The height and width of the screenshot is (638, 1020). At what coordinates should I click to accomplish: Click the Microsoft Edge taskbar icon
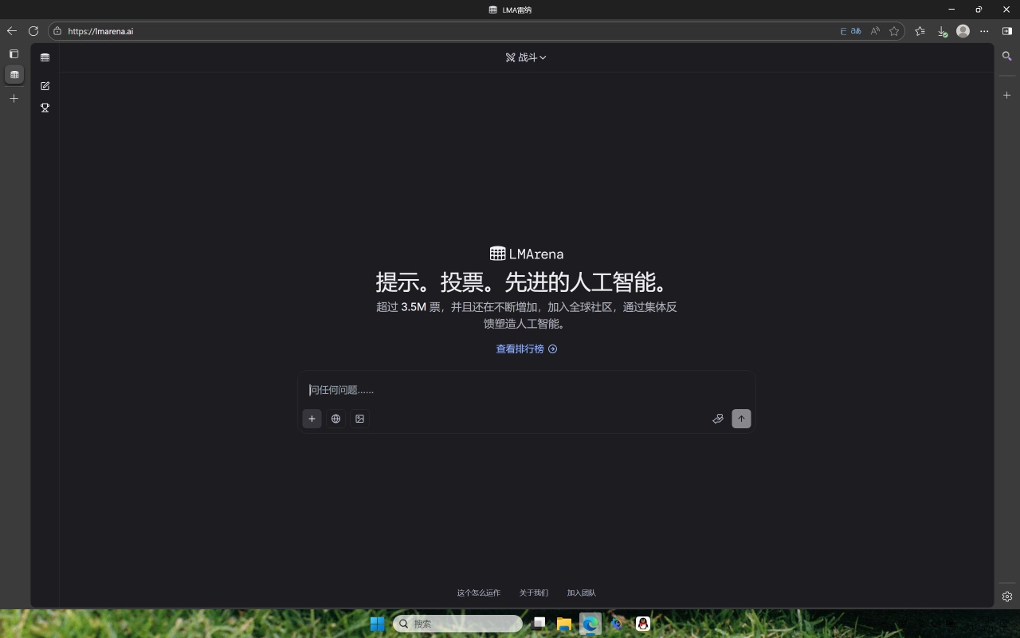(x=590, y=624)
